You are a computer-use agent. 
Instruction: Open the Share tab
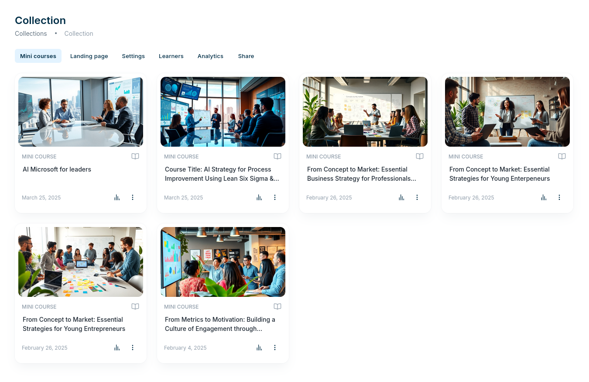click(246, 56)
